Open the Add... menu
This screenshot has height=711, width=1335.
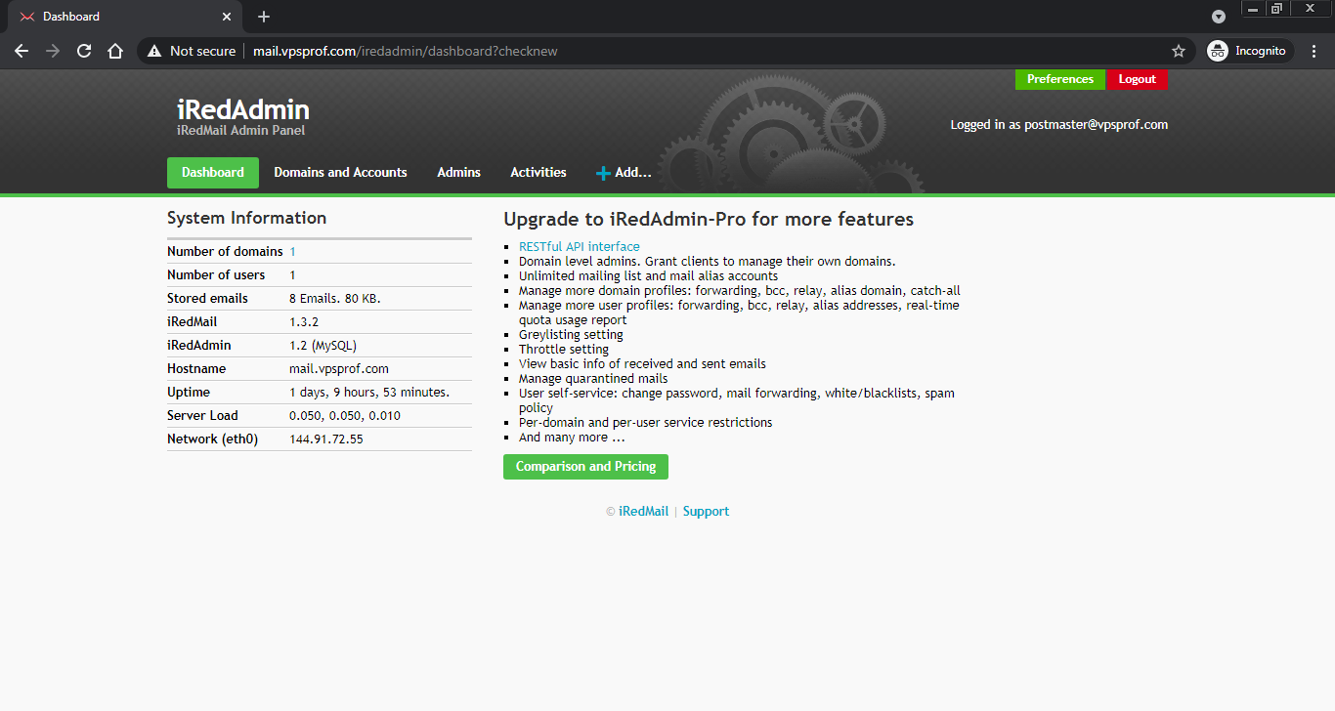click(624, 172)
